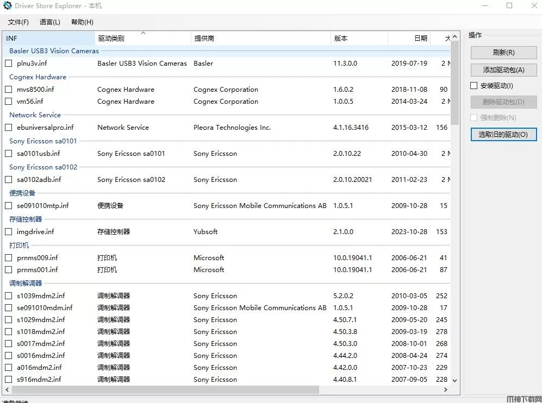
Task: Click the Driver Store Explorer gear icon
Action: (x=8, y=6)
